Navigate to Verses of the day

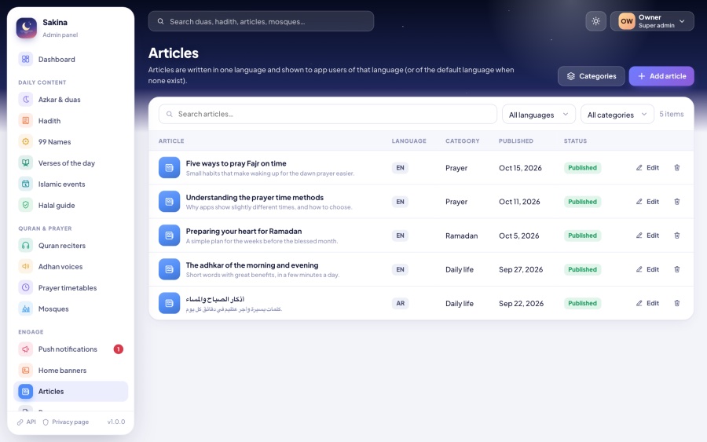[x=71, y=163]
